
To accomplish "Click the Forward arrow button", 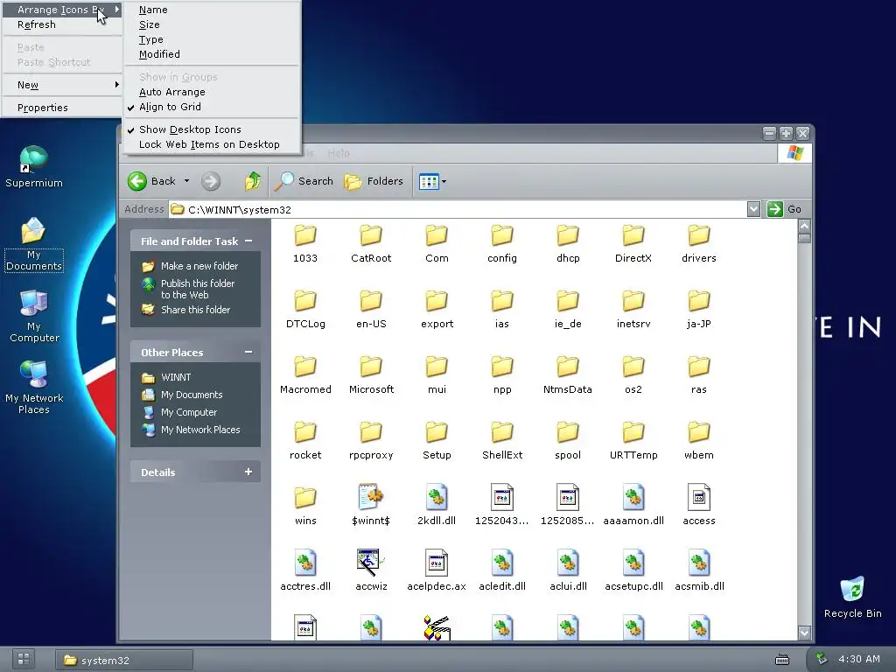I will coord(211,181).
